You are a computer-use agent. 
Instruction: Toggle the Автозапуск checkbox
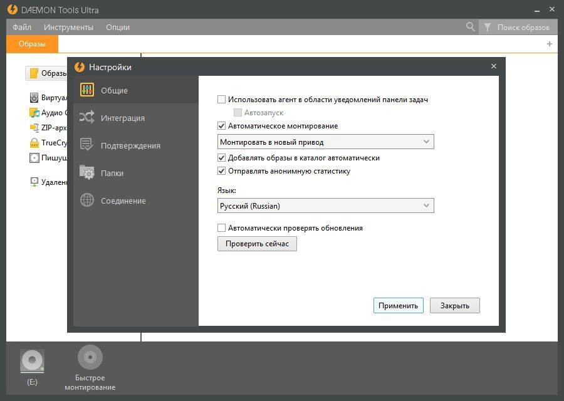coord(238,113)
